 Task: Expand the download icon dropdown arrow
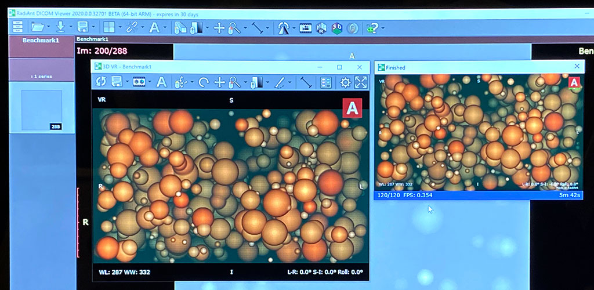[71, 27]
